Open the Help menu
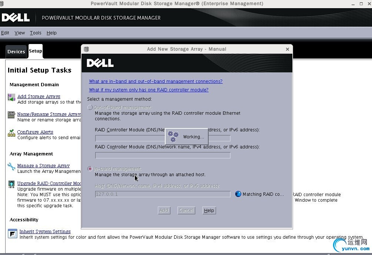372x255 pixels. (52, 33)
